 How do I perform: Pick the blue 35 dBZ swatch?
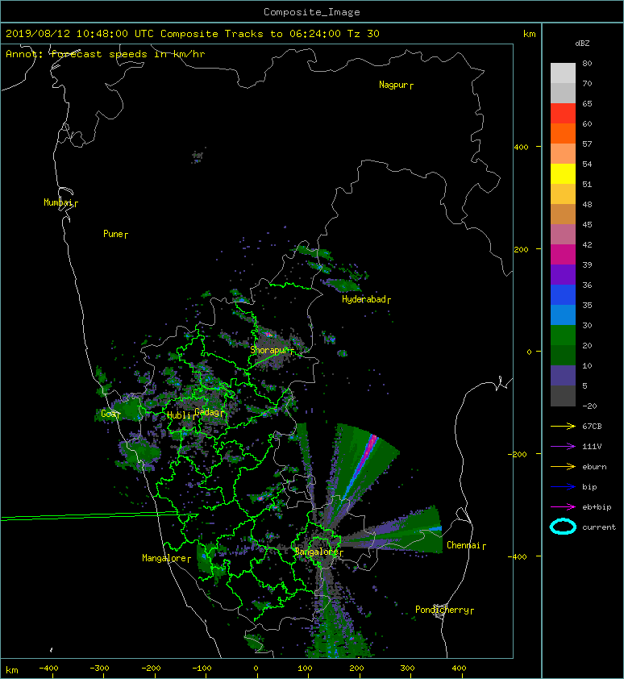tap(563, 294)
